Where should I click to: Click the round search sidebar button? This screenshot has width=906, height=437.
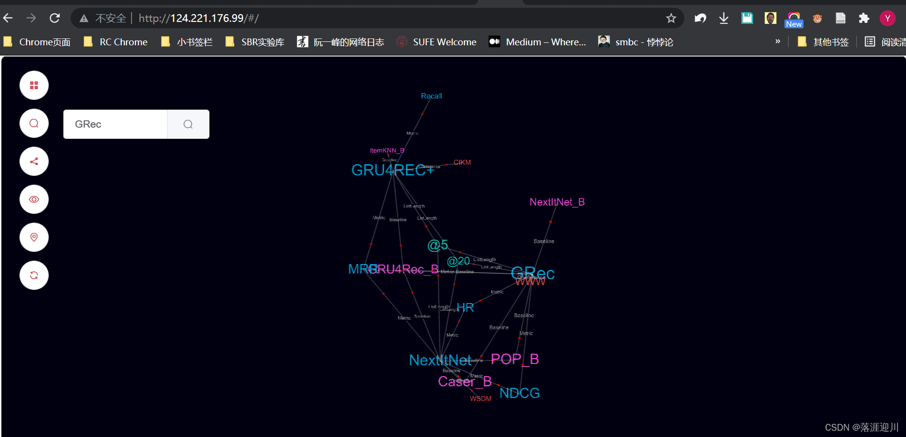tap(34, 123)
